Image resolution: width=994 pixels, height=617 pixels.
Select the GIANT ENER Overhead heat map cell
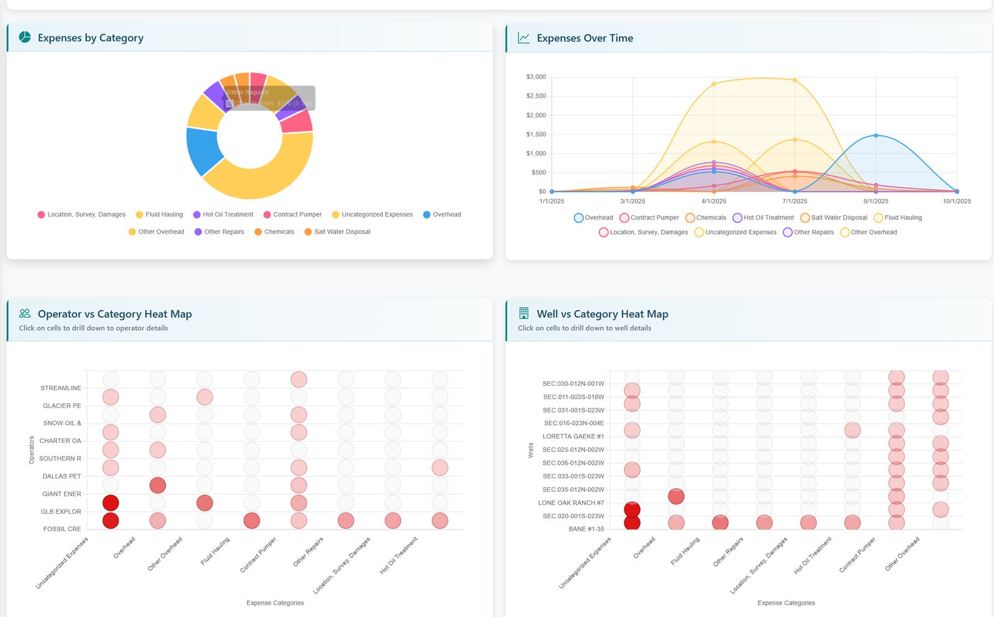point(158,485)
